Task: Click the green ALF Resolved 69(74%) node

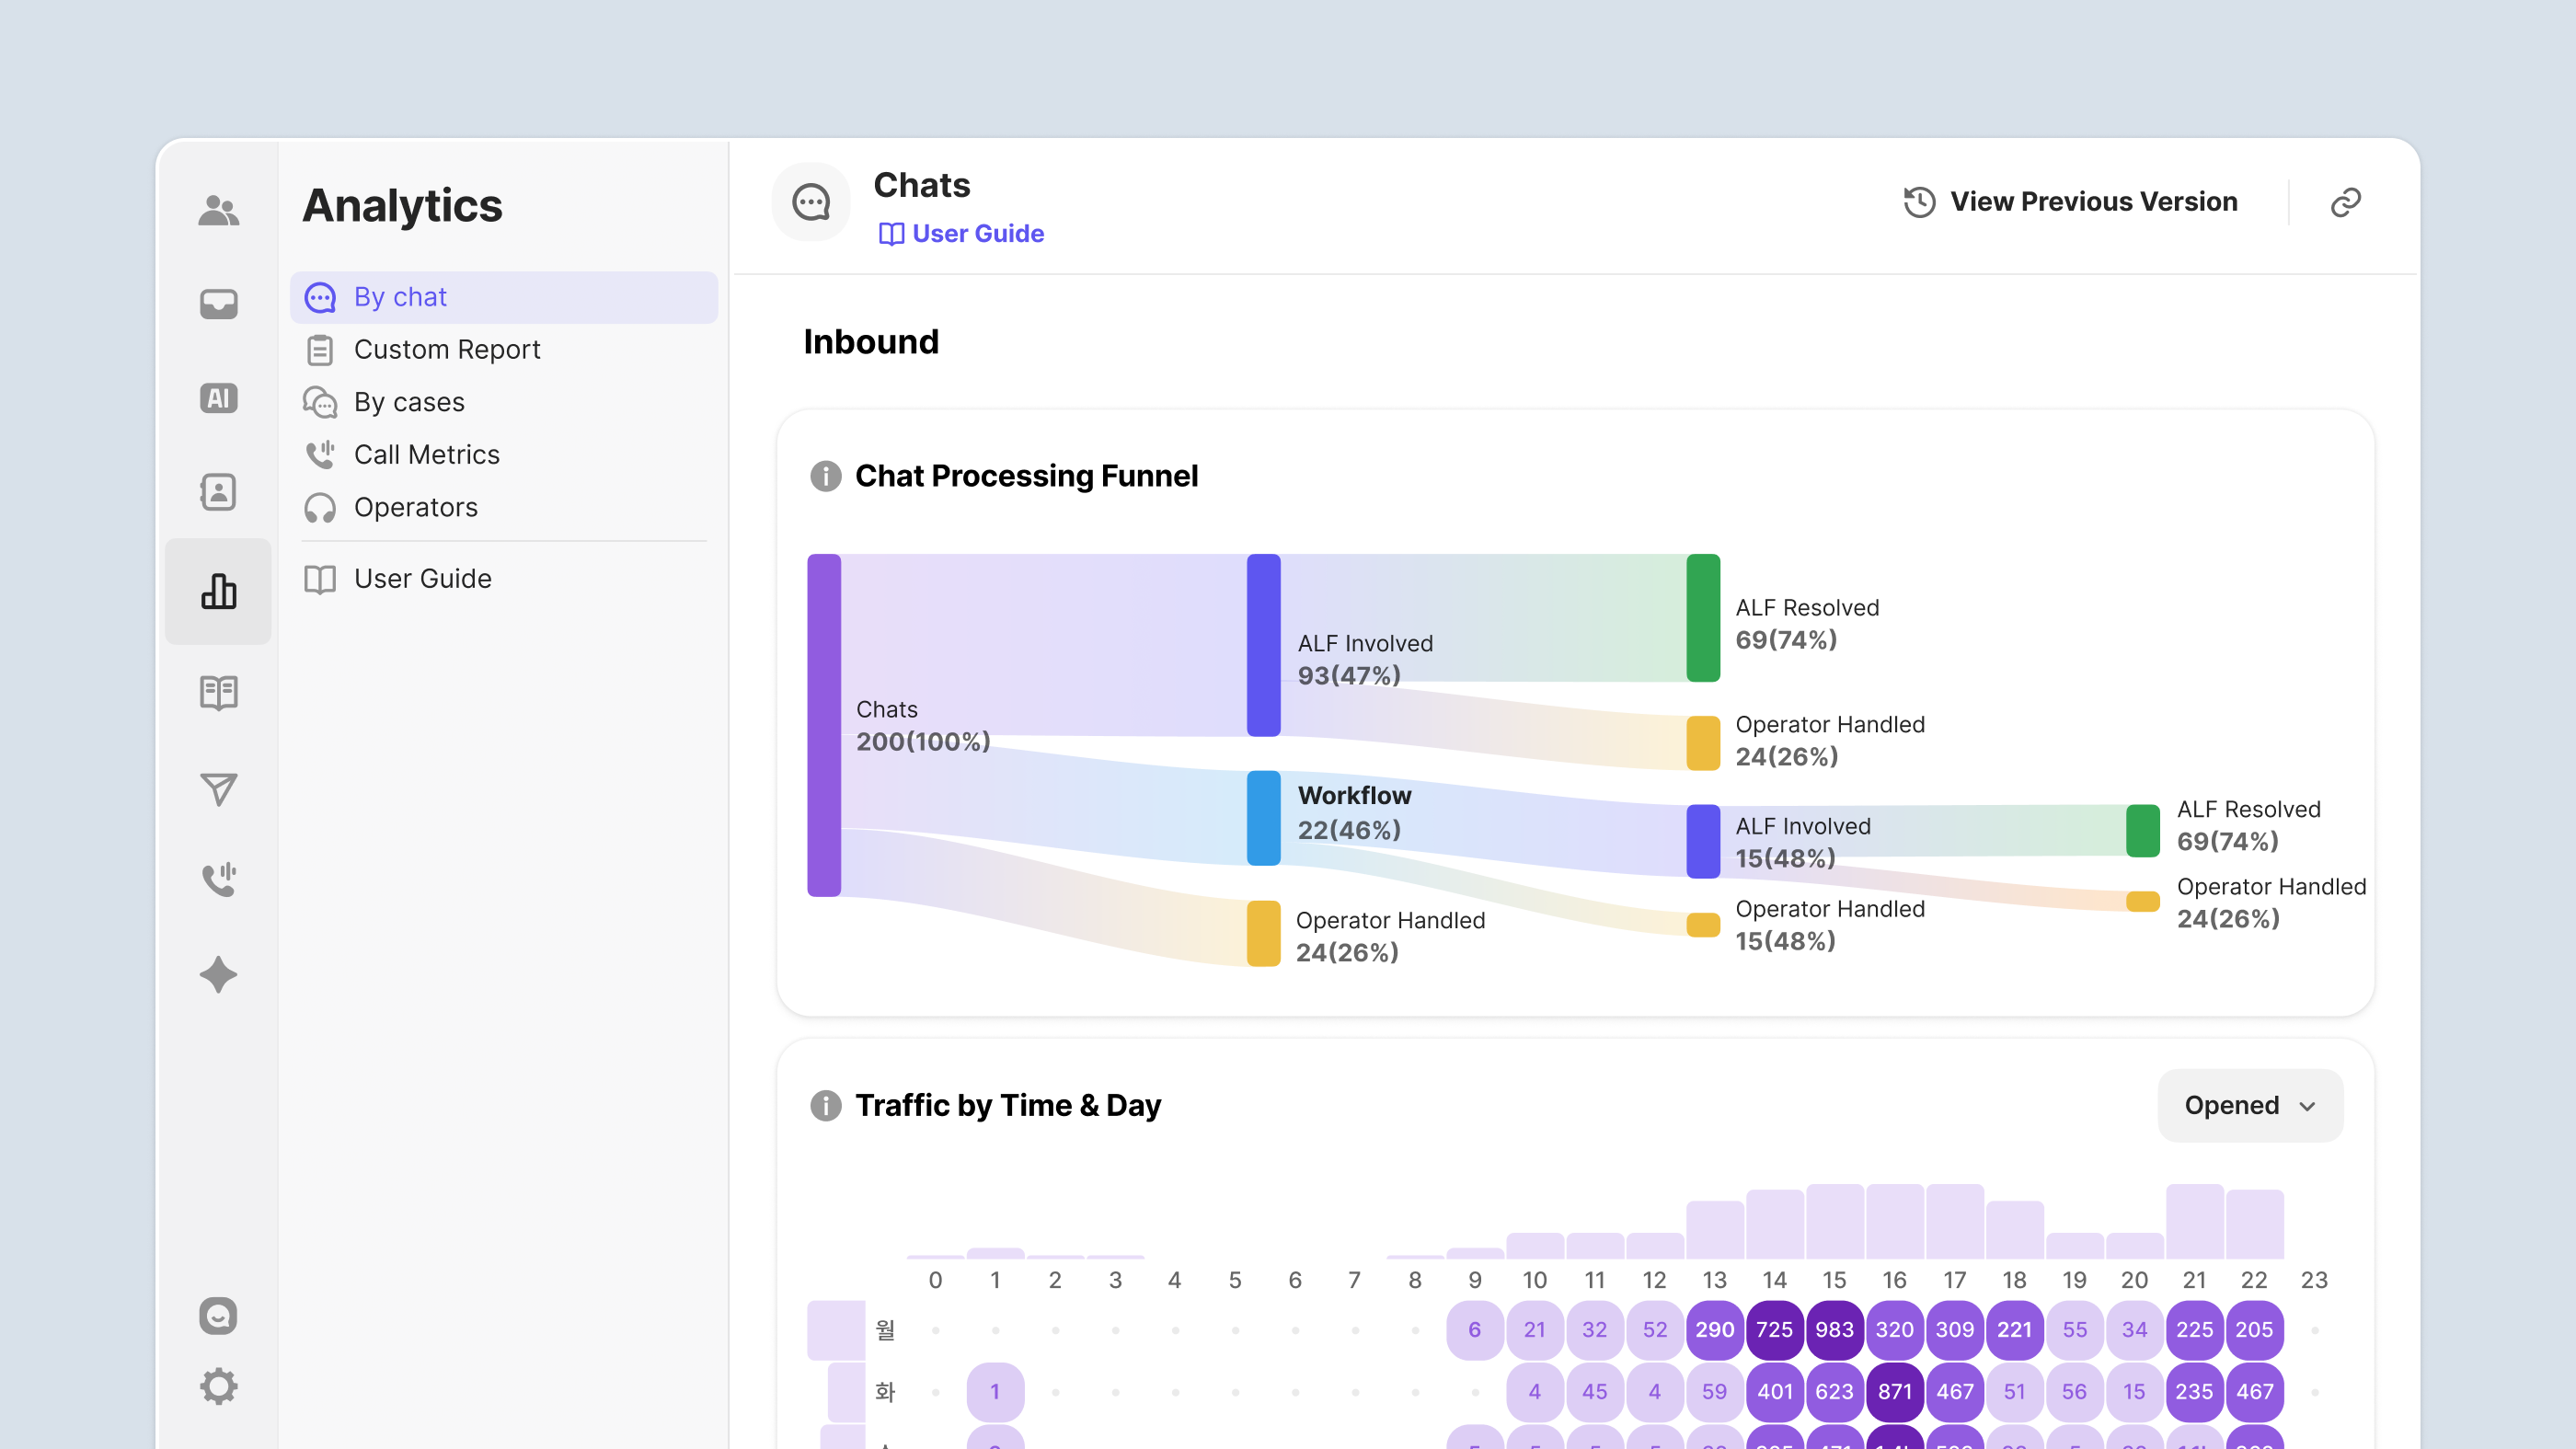Action: pos(1703,617)
